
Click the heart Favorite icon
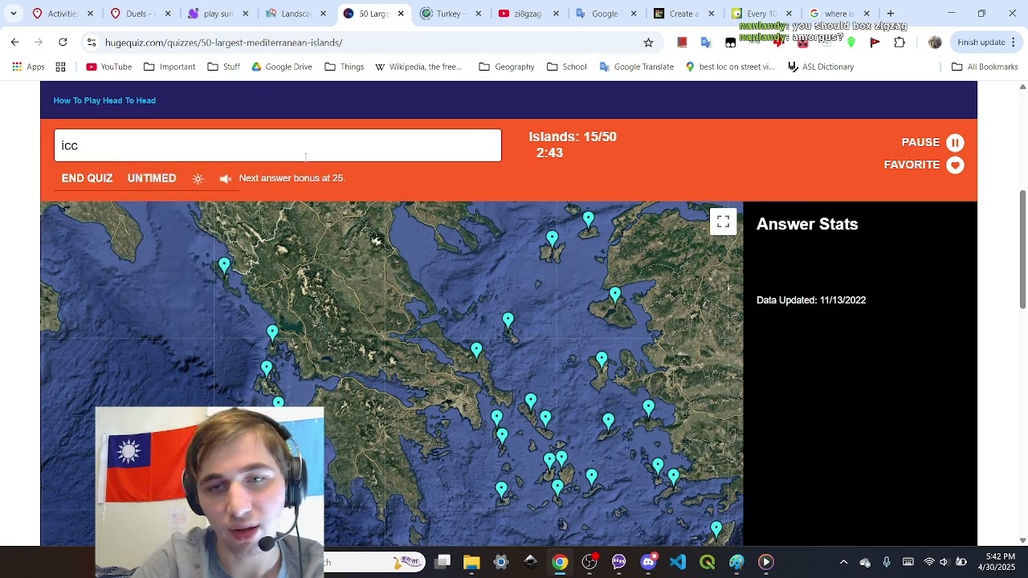click(955, 165)
